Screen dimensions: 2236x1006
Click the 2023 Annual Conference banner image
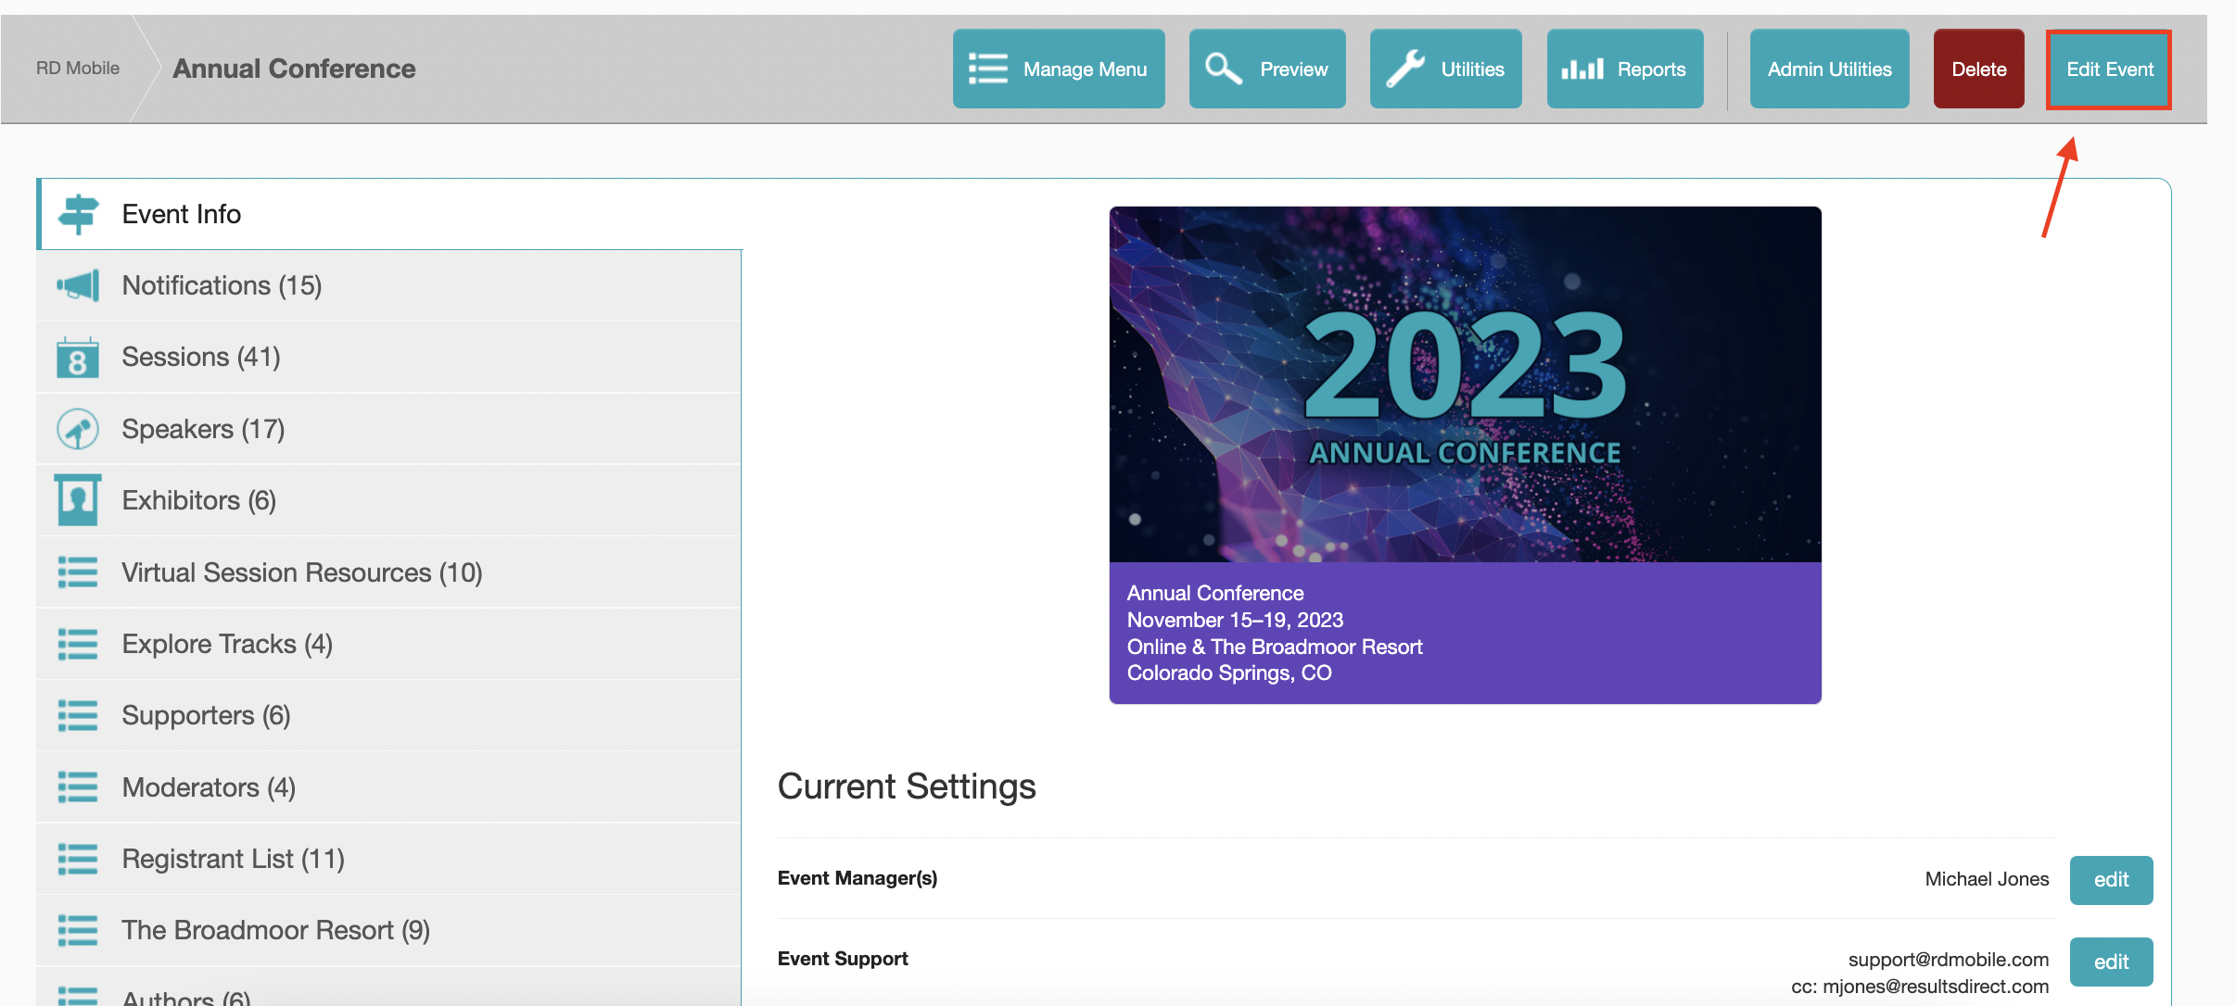coord(1465,384)
